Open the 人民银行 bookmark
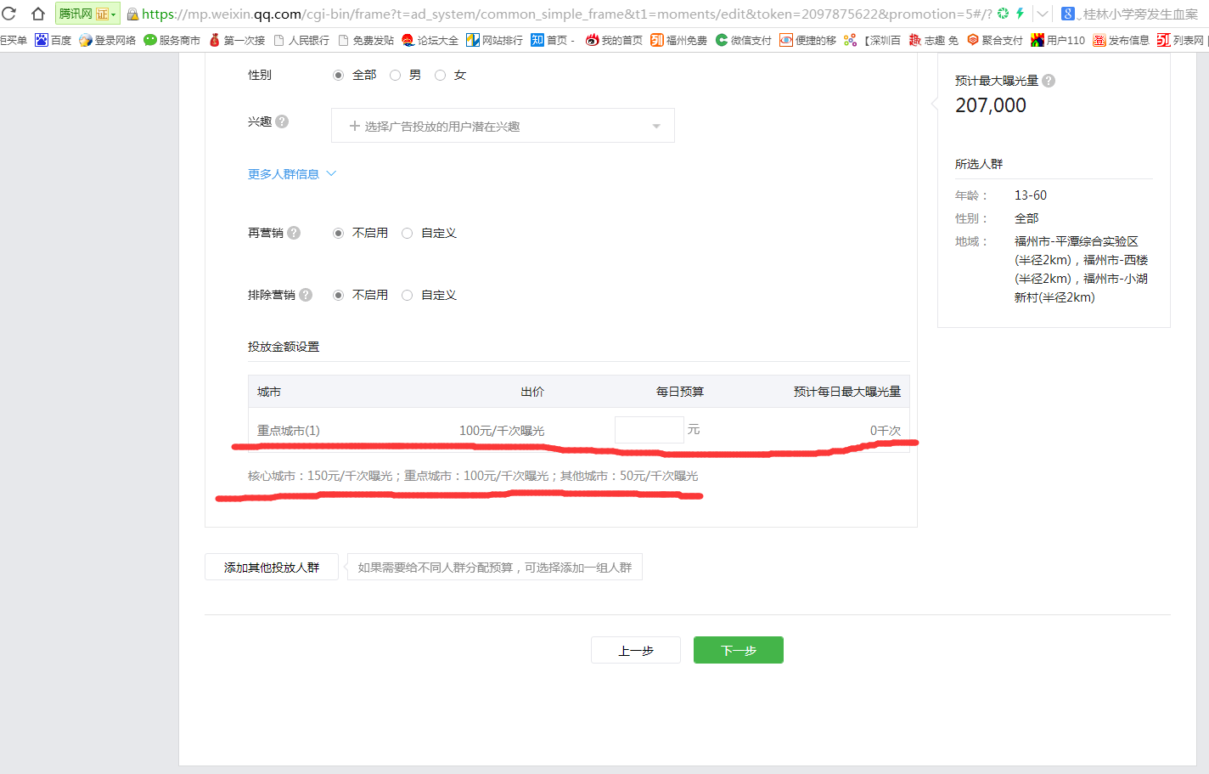1209x774 pixels. click(x=301, y=40)
